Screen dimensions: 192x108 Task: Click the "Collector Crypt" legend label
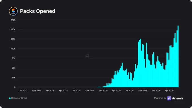tap(19, 98)
